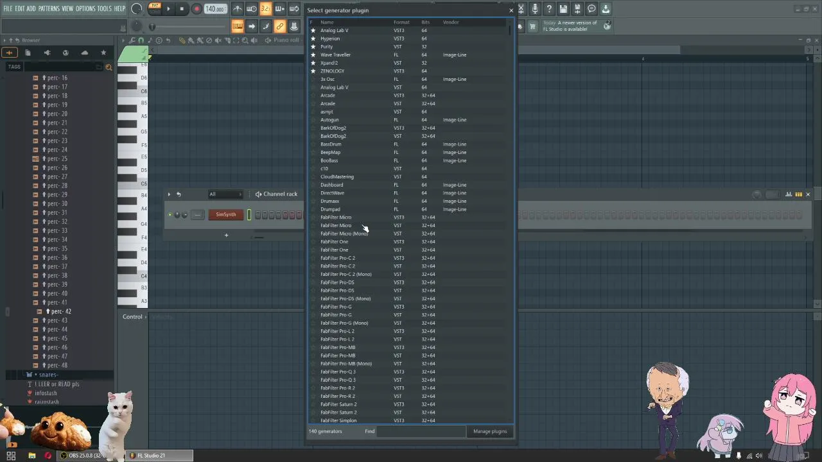Sort plugin list by Format column
Screen dimensions: 822x462
[x=401, y=22]
